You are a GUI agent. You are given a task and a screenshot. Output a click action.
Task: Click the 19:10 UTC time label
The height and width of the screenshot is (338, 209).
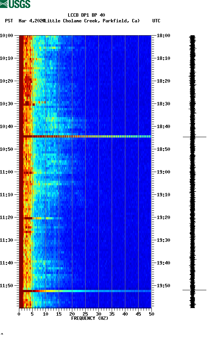coord(163,195)
